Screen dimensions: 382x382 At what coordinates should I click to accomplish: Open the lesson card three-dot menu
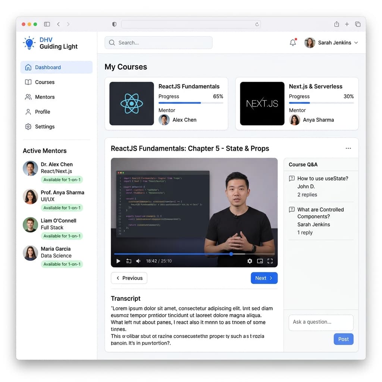point(348,148)
